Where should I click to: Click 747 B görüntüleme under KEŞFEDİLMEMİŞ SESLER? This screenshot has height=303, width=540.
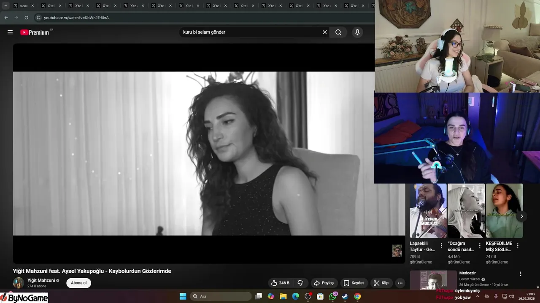[x=497, y=259]
